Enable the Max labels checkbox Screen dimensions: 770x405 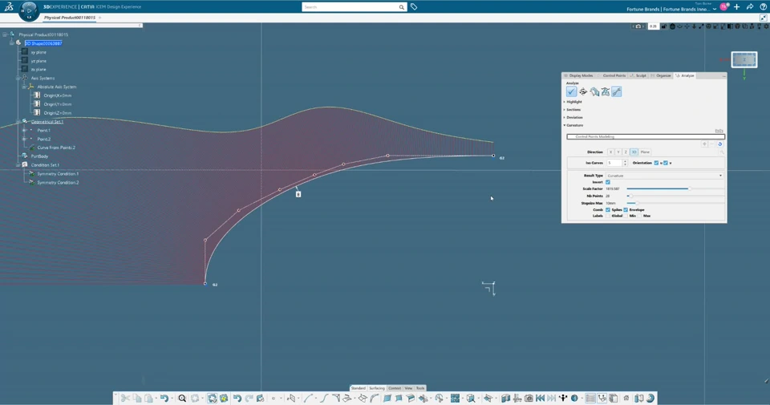point(639,216)
